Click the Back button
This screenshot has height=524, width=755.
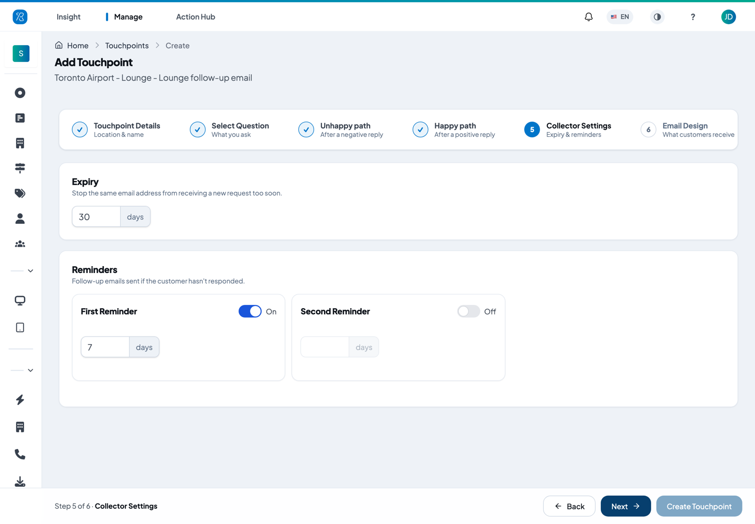569,506
